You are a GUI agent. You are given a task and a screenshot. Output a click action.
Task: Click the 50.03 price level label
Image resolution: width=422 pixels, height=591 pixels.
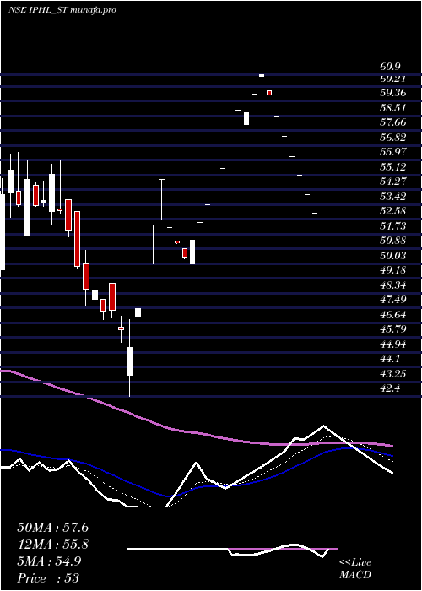coord(392,256)
